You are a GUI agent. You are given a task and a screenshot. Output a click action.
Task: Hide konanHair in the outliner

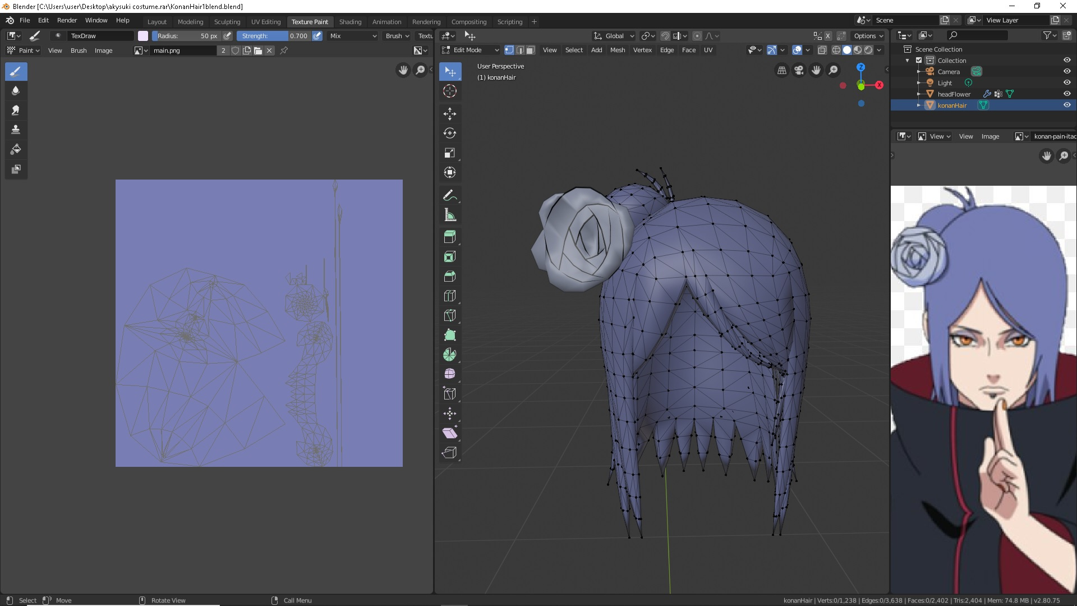pyautogui.click(x=1067, y=105)
